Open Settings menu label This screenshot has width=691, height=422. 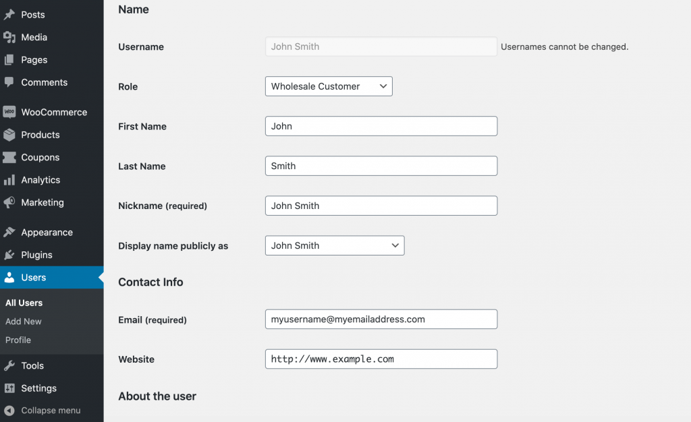point(38,388)
